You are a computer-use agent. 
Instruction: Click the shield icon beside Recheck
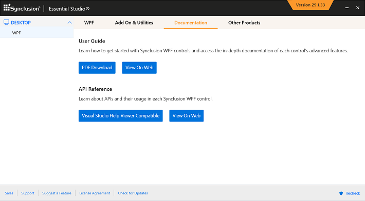click(341, 193)
